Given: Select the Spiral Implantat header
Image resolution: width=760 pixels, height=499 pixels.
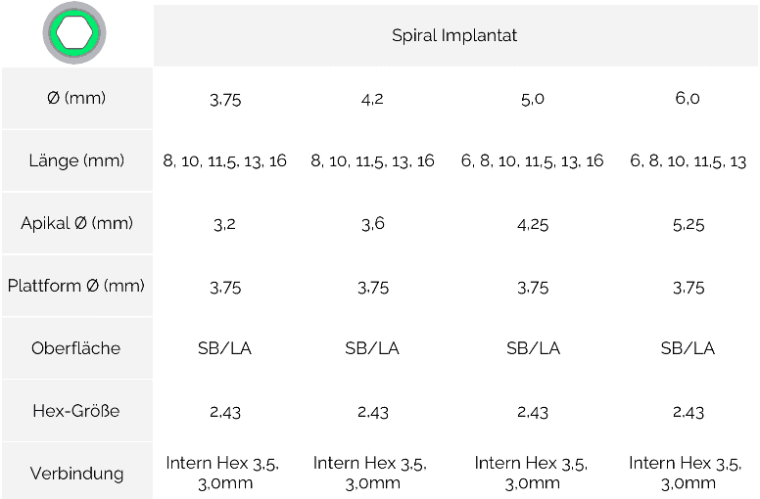Looking at the screenshot, I should click(x=454, y=35).
